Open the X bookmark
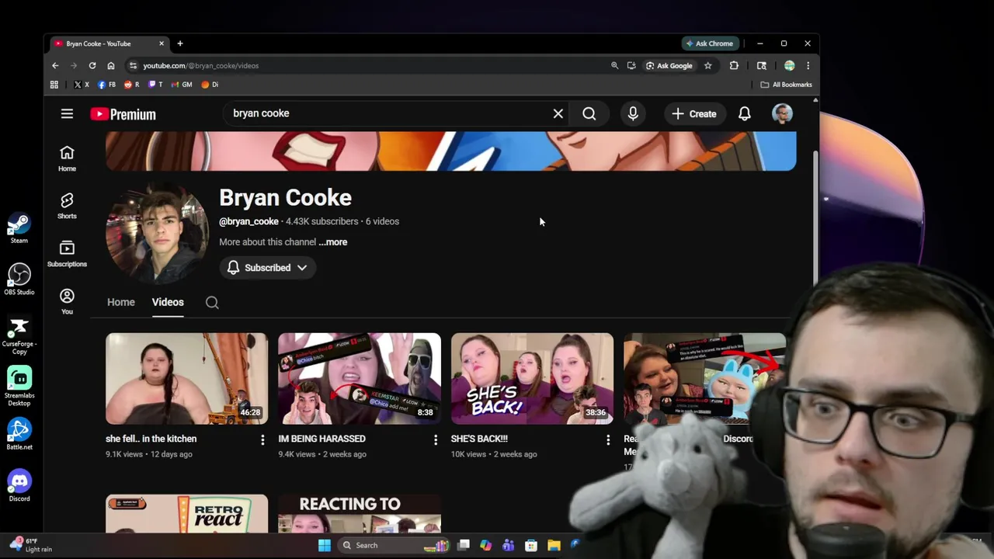Viewport: 994px width, 559px height. click(82, 85)
